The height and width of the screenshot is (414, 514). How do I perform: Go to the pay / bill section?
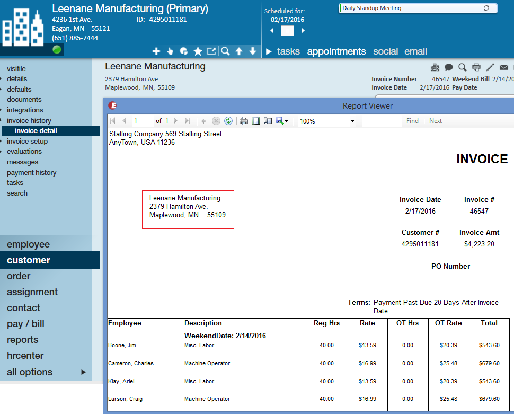click(x=25, y=324)
